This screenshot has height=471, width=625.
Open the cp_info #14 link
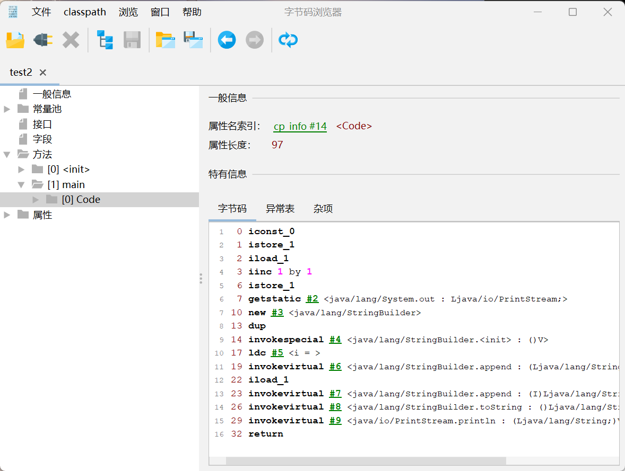[300, 126]
